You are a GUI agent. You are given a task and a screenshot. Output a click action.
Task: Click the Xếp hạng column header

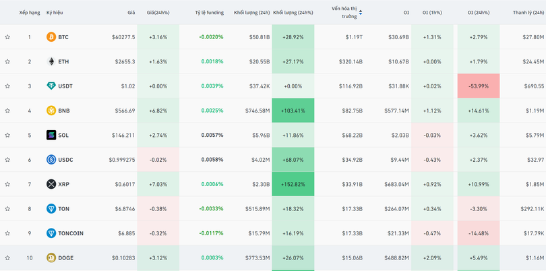coord(29,12)
